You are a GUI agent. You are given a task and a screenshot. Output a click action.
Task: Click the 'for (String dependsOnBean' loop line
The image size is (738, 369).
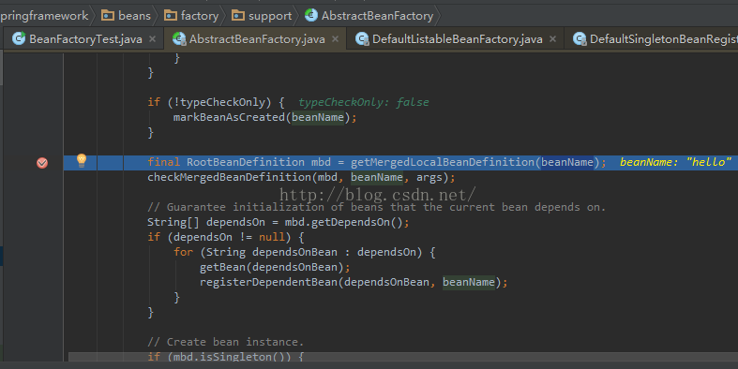pos(304,252)
